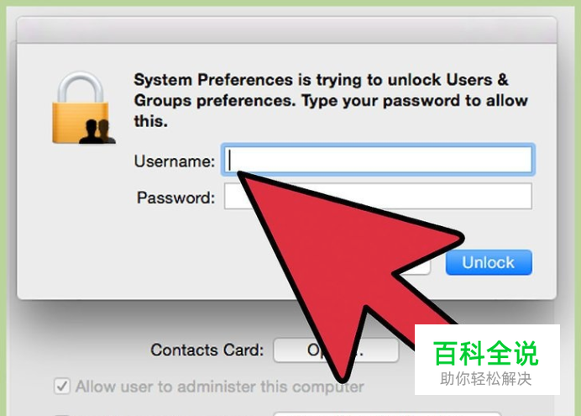Image resolution: width=581 pixels, height=416 pixels.
Task: Click the partially visible field at window bottom
Action: coord(387,413)
